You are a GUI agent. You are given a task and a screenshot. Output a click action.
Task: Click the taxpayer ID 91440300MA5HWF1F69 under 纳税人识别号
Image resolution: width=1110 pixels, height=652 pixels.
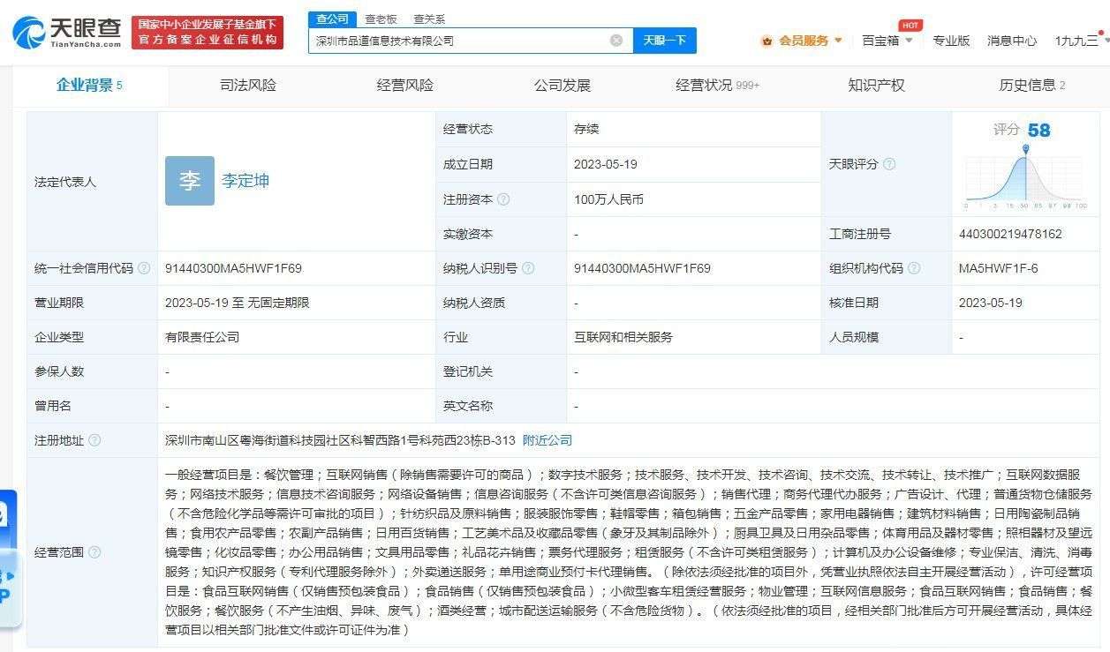[x=642, y=268]
